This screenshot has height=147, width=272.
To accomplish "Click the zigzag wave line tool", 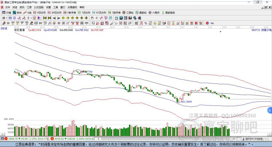I will [x=116, y=23].
